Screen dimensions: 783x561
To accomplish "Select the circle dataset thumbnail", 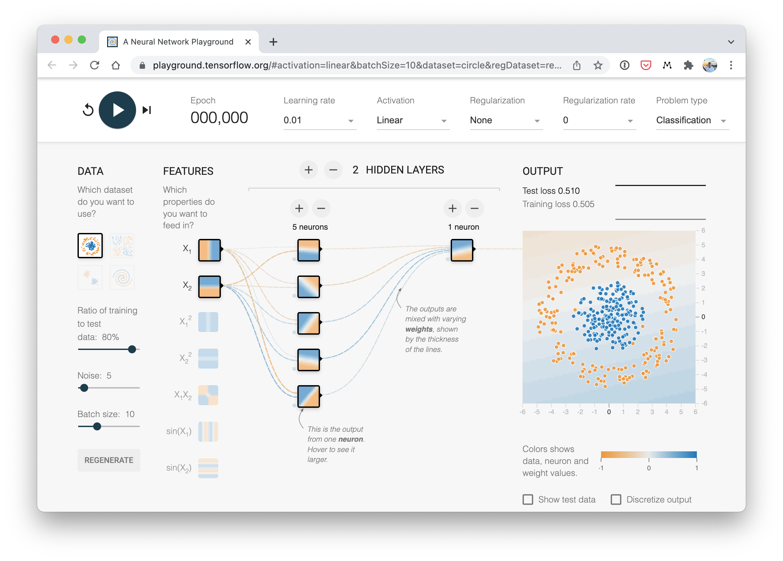I will [x=90, y=245].
